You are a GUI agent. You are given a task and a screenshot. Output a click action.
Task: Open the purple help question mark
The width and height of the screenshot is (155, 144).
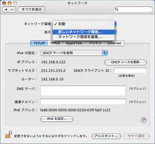[x=143, y=120]
